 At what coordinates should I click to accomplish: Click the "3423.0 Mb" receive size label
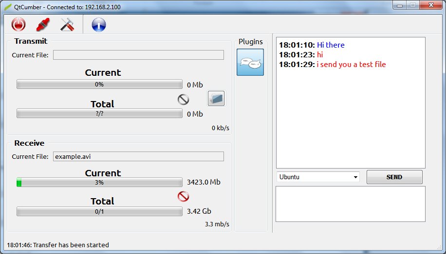pos(204,182)
